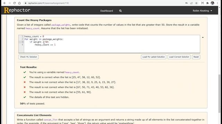Click the green check for heavy_count test
Viewport: 222px width, 124px height.
click(25, 72)
